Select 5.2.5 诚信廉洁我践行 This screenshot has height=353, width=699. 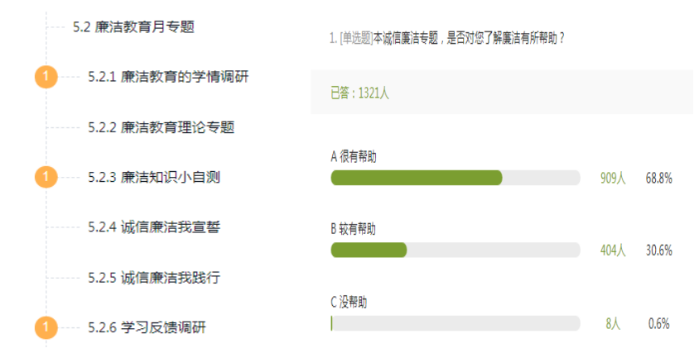point(154,277)
